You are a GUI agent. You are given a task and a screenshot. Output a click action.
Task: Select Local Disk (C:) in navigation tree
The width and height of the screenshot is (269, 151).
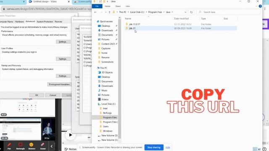pos(108,104)
